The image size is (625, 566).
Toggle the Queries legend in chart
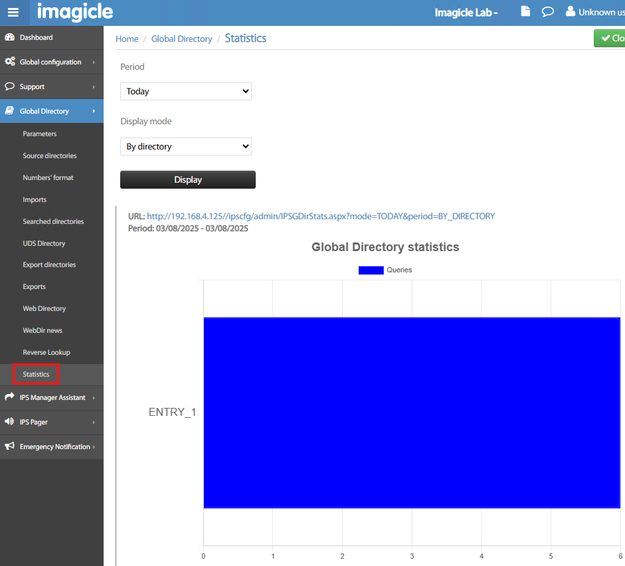tap(385, 270)
